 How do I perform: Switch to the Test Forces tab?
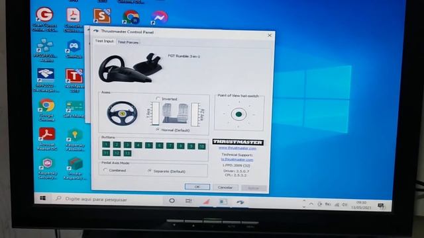(128, 42)
